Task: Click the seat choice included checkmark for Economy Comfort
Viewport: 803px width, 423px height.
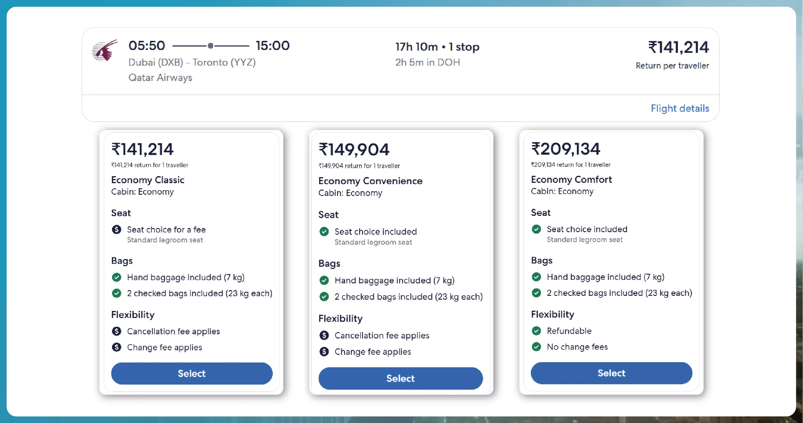Action: (537, 229)
